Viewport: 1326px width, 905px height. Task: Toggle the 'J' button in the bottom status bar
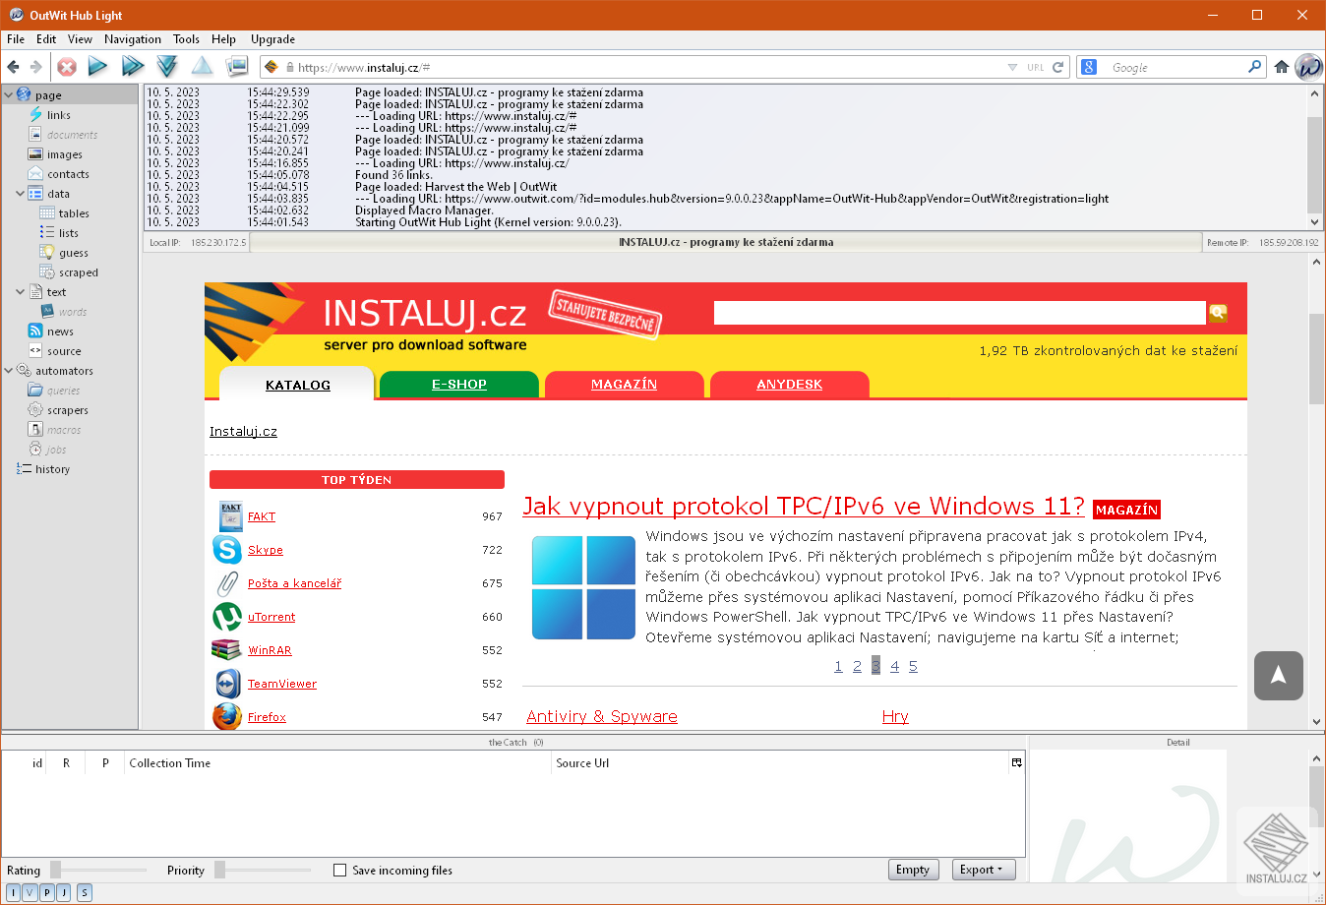[63, 892]
